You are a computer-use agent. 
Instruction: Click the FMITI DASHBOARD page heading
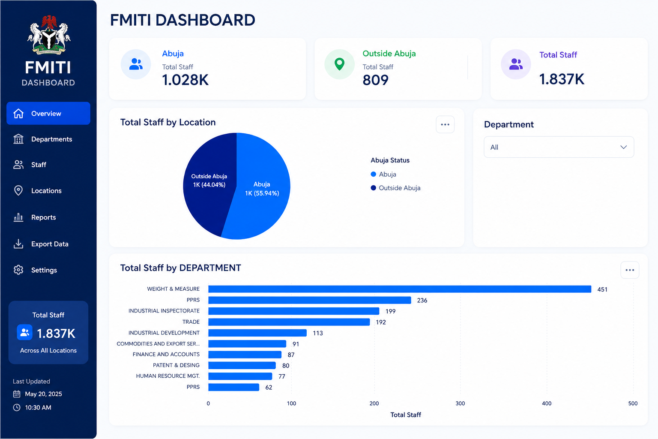(x=182, y=20)
